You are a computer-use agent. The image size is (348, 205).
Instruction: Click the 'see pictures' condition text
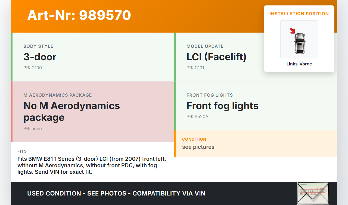[x=198, y=147]
